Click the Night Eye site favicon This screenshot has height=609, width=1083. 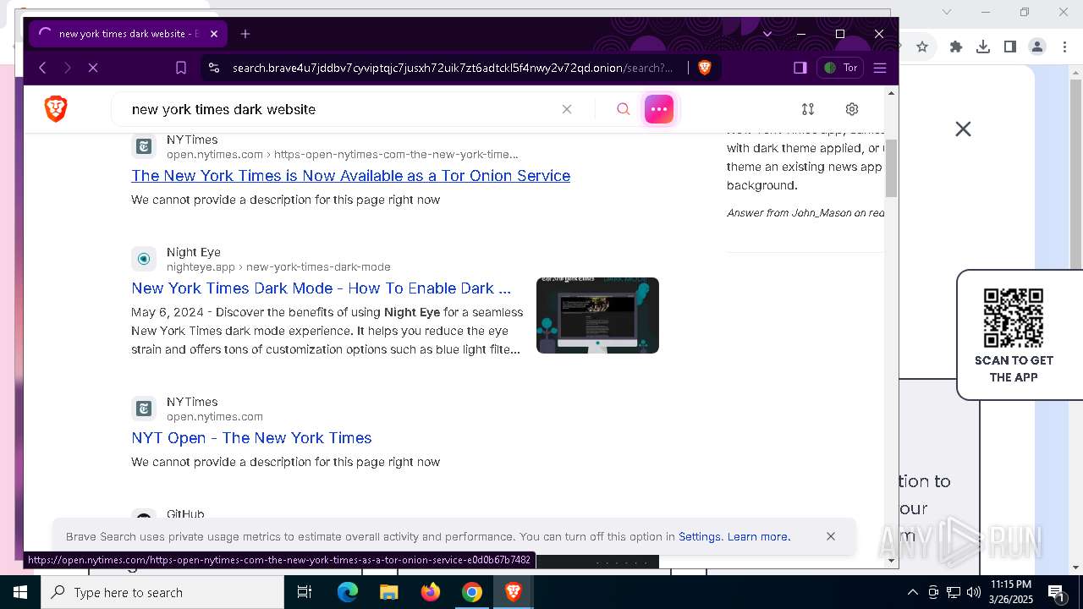pos(144,259)
